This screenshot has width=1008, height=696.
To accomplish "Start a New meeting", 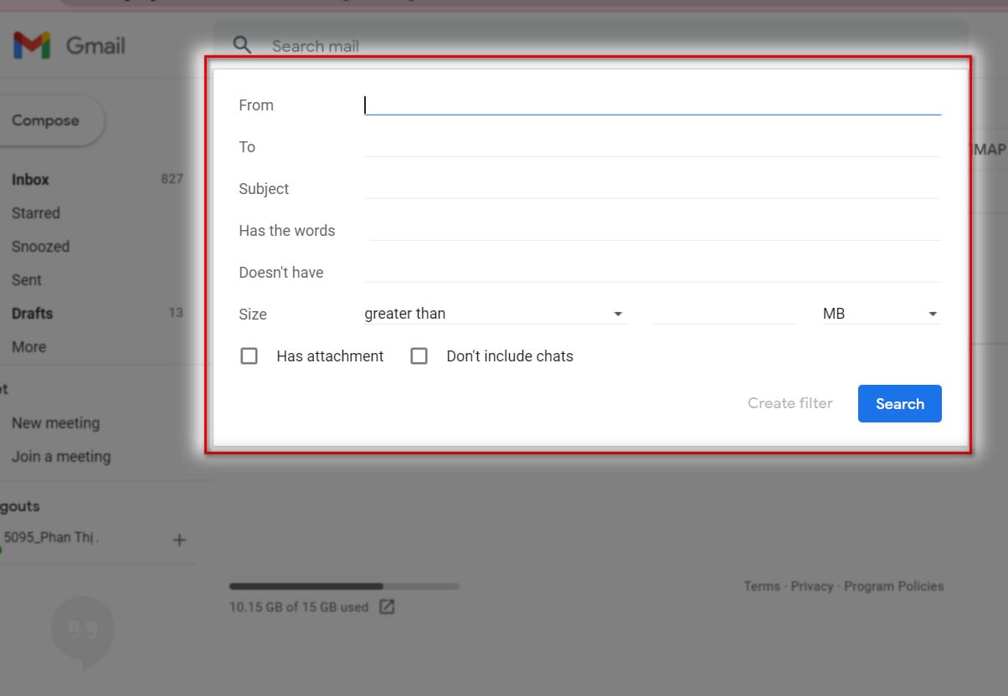I will click(x=55, y=423).
